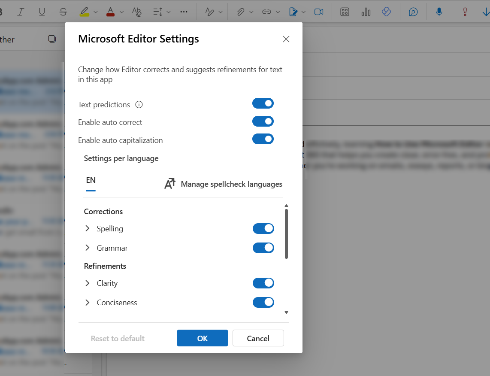Screen dimensions: 490x376
Task: Open the line spacing options
Action: (x=158, y=12)
